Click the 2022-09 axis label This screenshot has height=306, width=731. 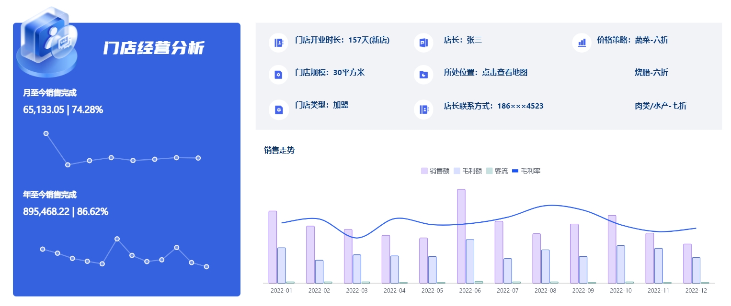tap(583, 290)
